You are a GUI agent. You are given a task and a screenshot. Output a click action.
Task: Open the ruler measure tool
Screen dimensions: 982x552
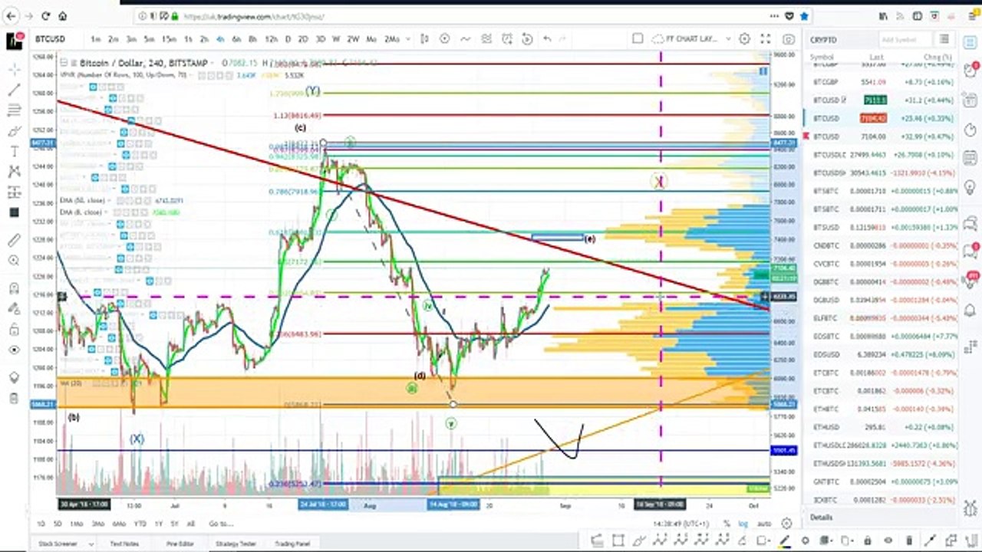14,240
